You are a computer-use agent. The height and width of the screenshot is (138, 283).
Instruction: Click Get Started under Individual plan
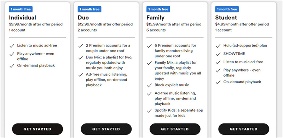37,129
